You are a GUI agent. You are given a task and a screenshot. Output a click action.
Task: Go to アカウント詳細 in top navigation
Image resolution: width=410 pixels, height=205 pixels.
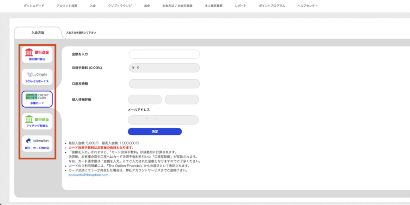[67, 6]
